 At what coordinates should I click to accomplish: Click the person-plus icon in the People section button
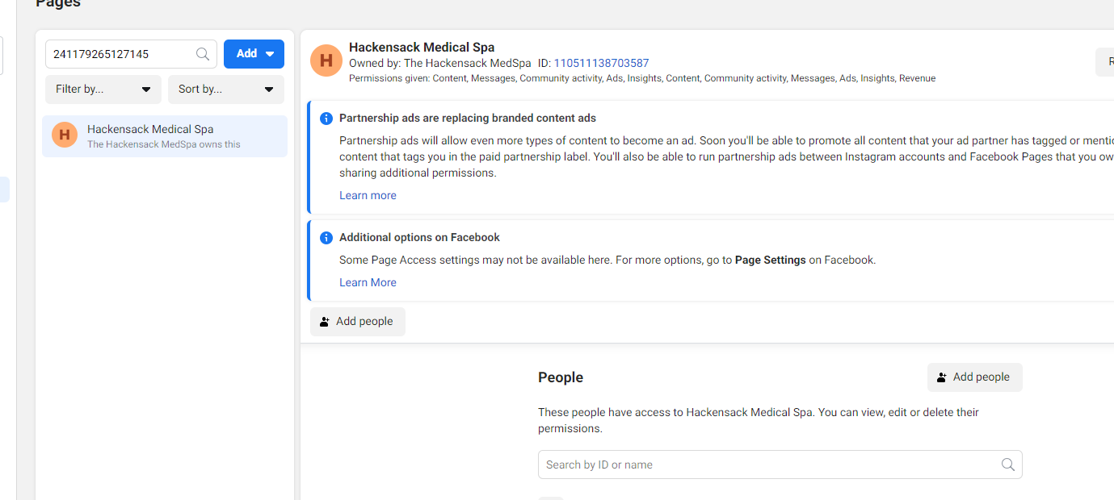click(x=942, y=377)
